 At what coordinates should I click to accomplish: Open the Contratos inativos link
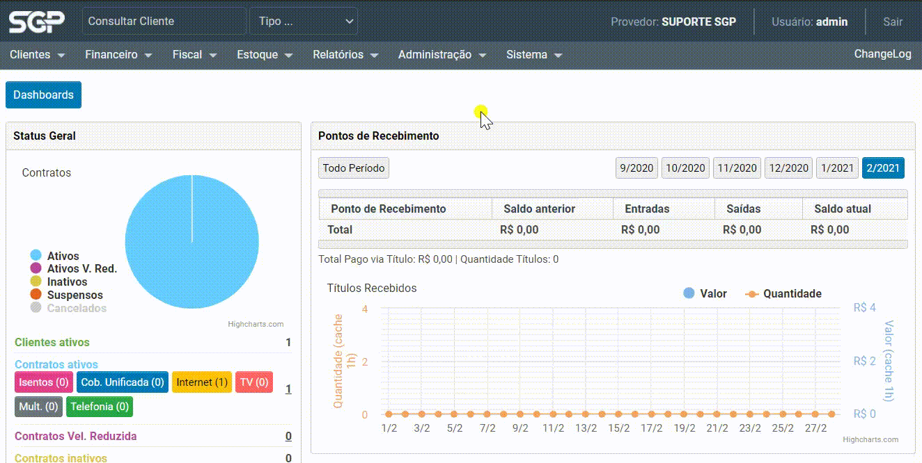point(61,458)
